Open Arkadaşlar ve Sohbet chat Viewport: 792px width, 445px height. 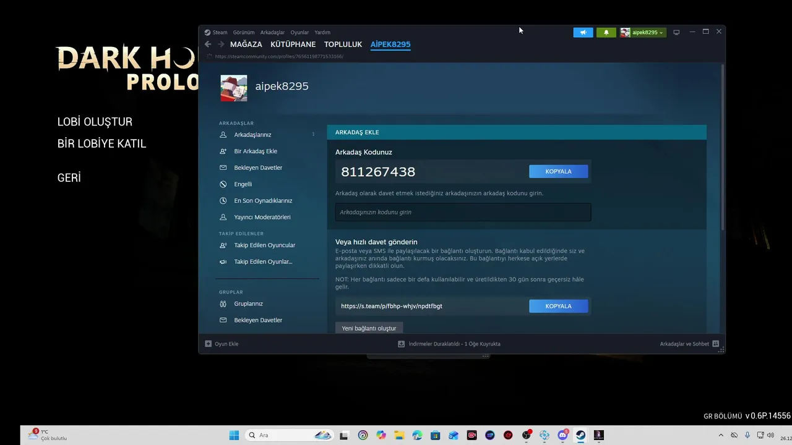click(689, 344)
